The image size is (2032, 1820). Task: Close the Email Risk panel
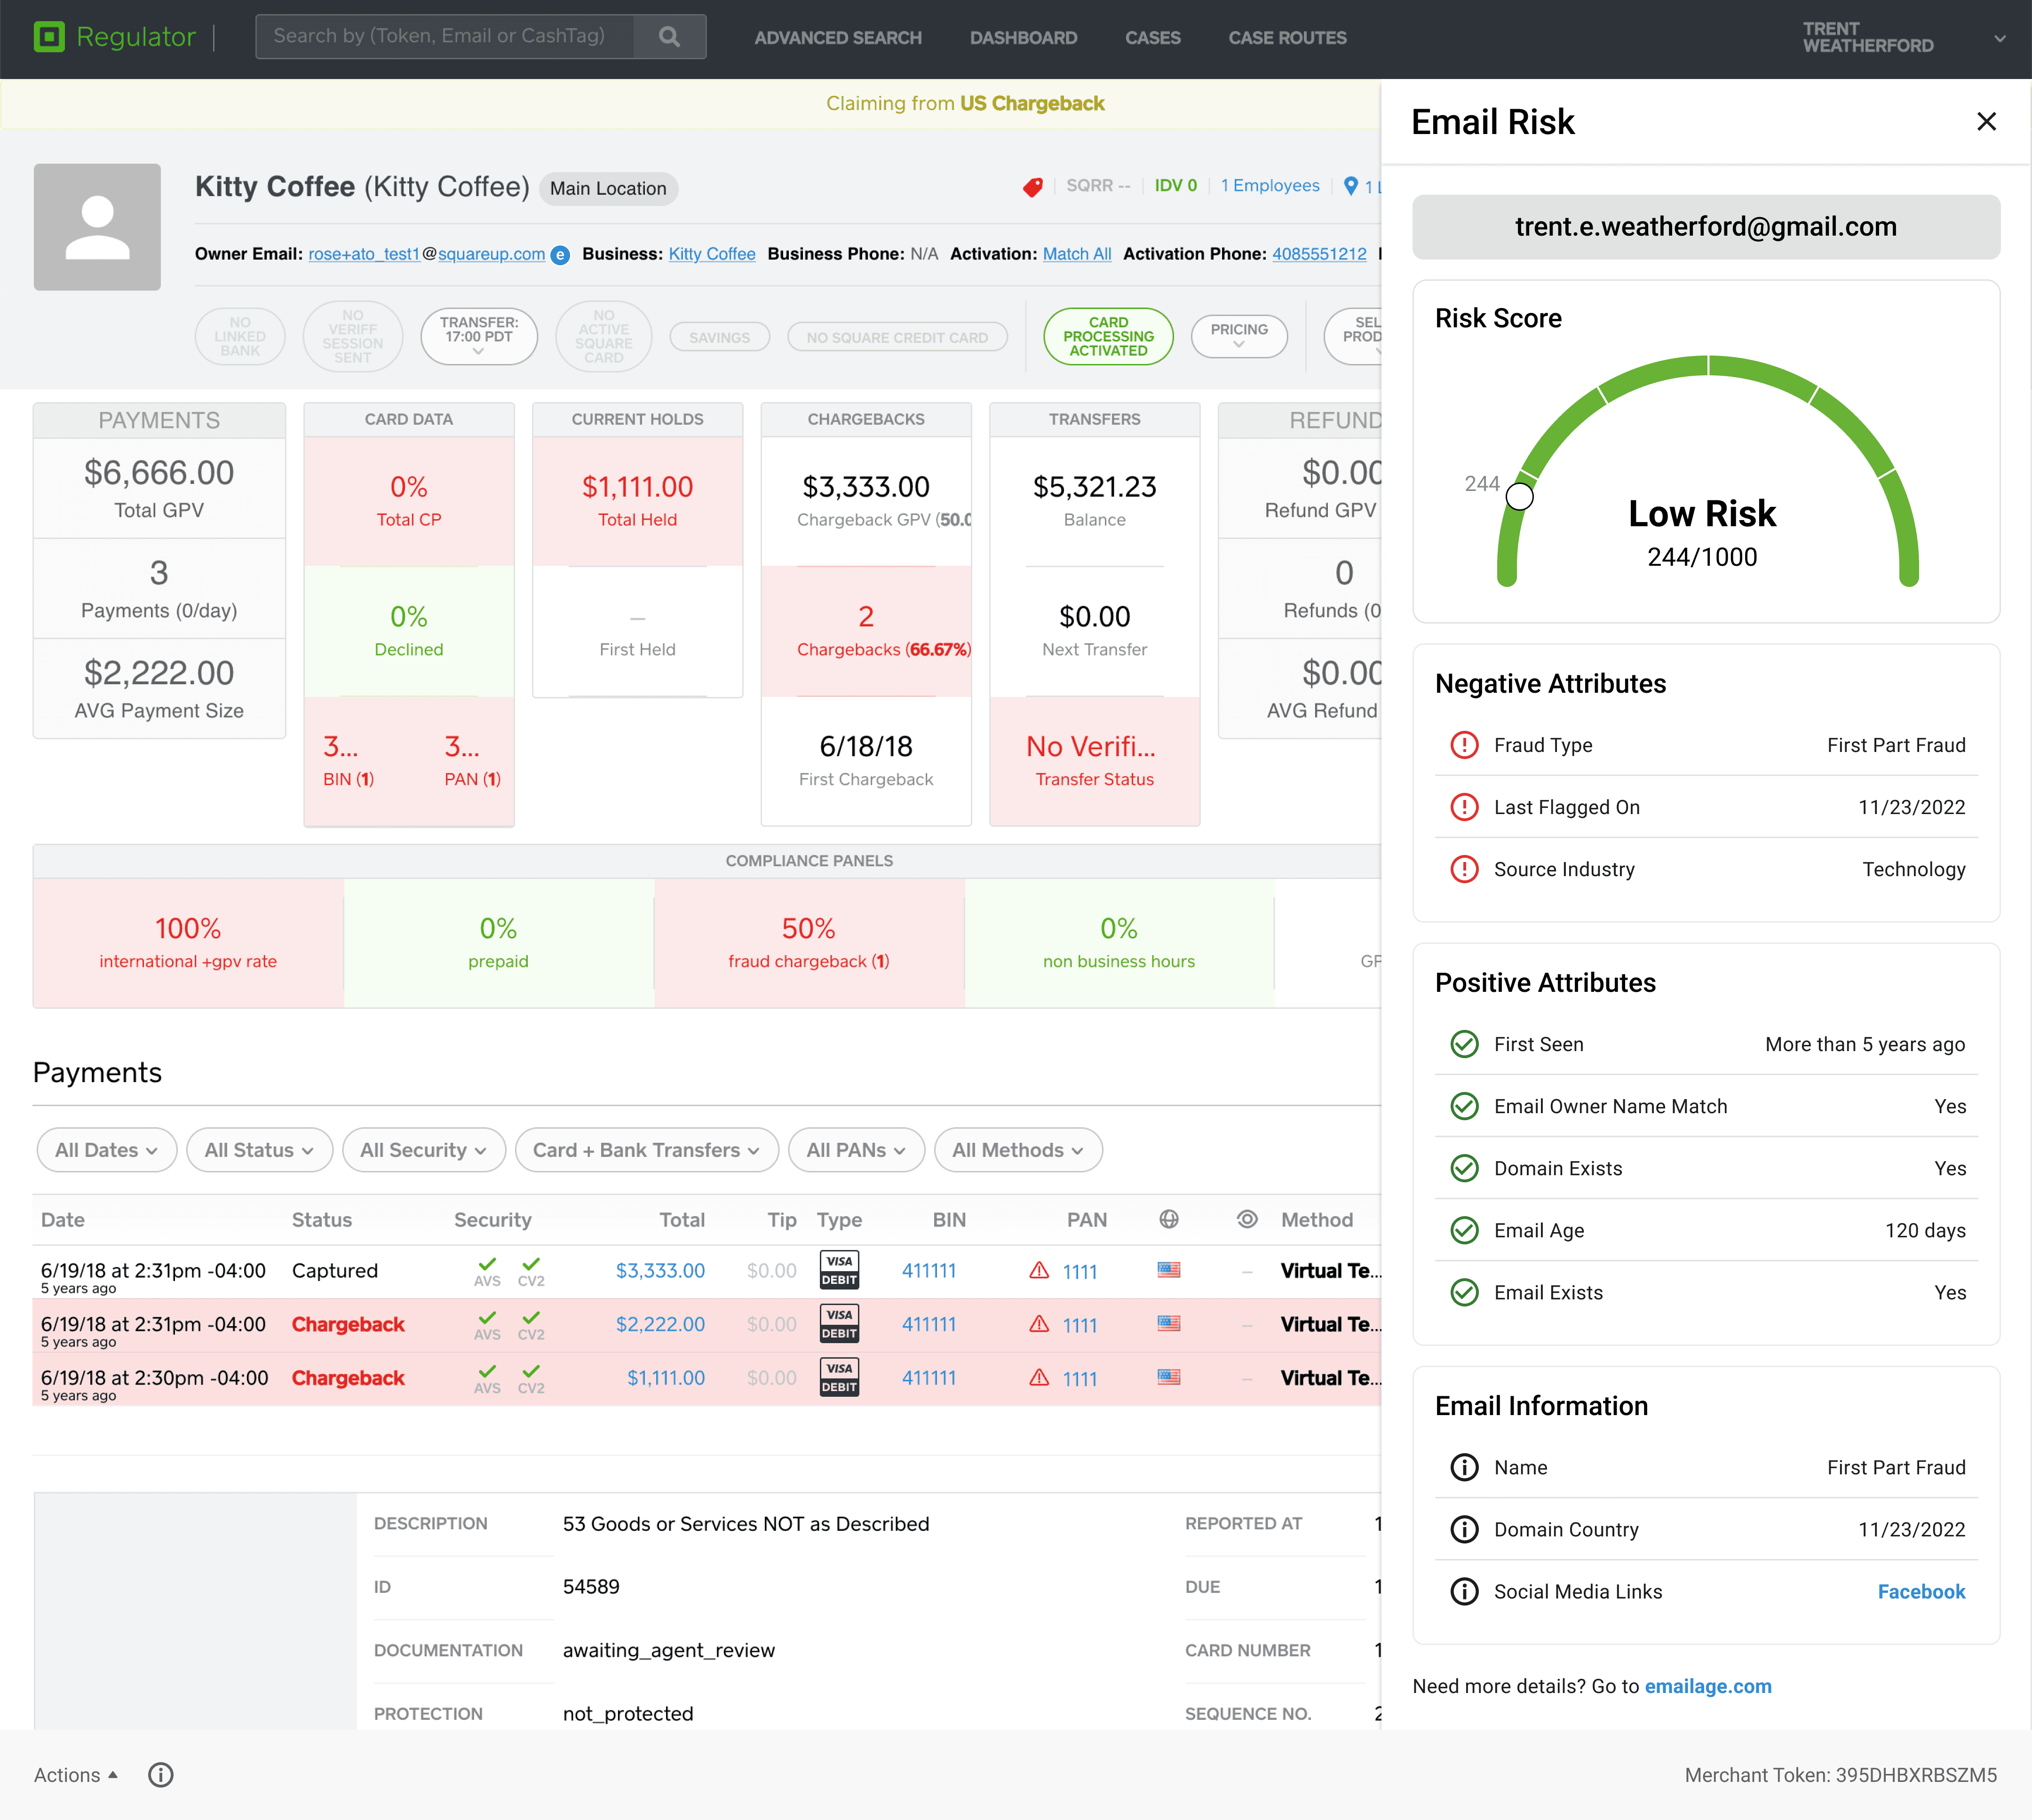point(1986,122)
